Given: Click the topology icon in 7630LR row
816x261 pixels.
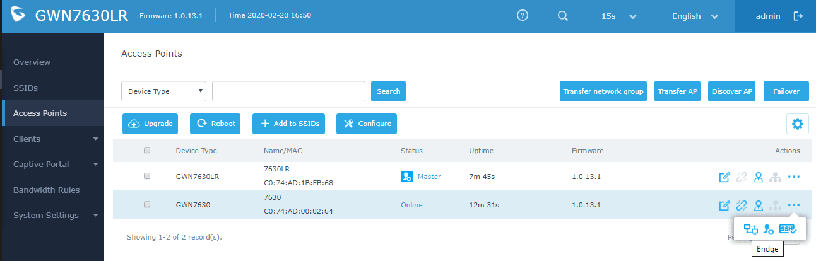Looking at the screenshot, I should point(776,177).
